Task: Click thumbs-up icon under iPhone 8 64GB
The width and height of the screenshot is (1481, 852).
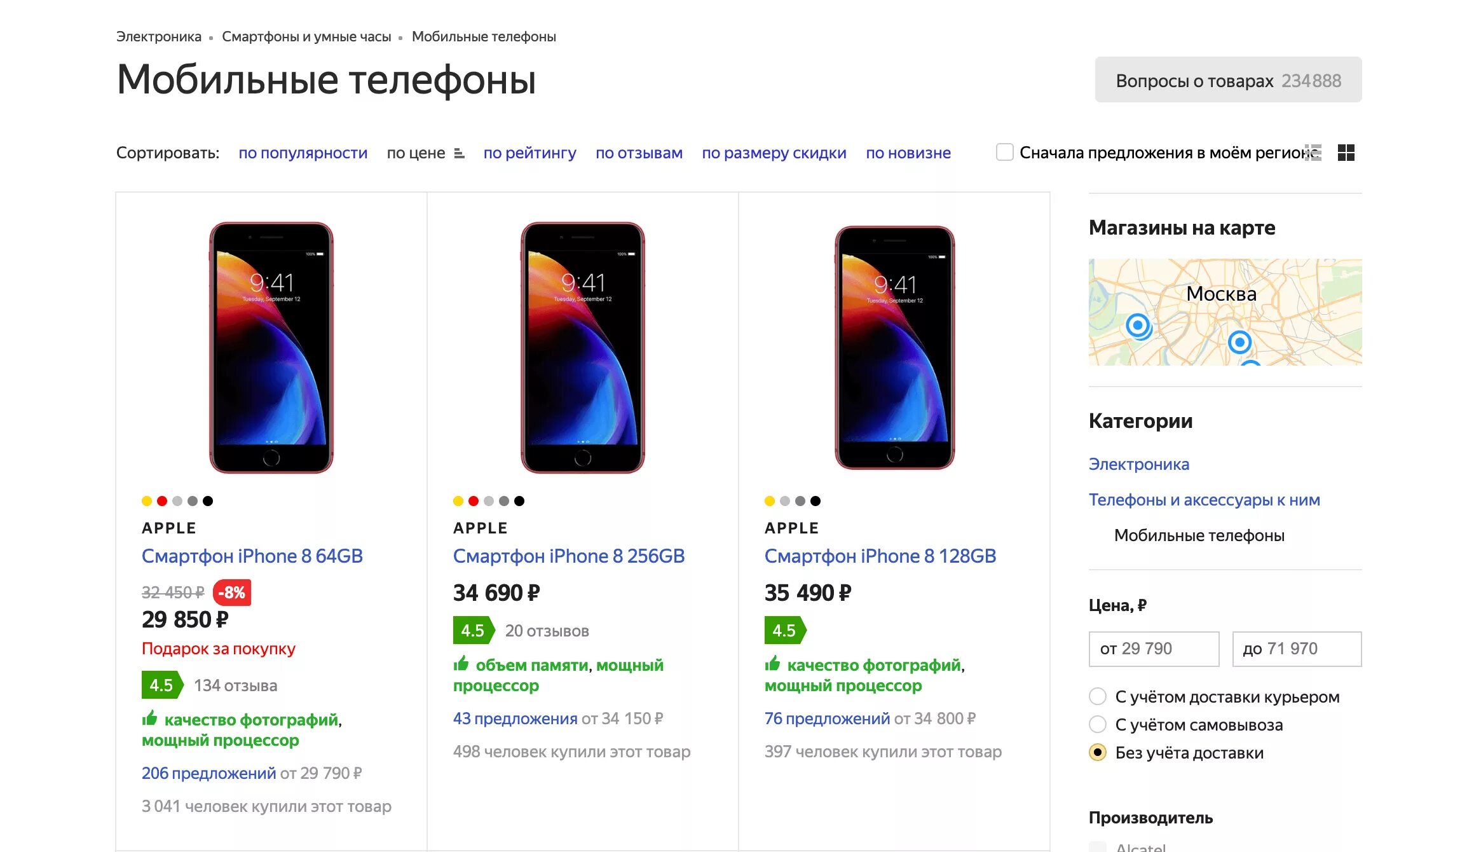Action: [x=149, y=718]
